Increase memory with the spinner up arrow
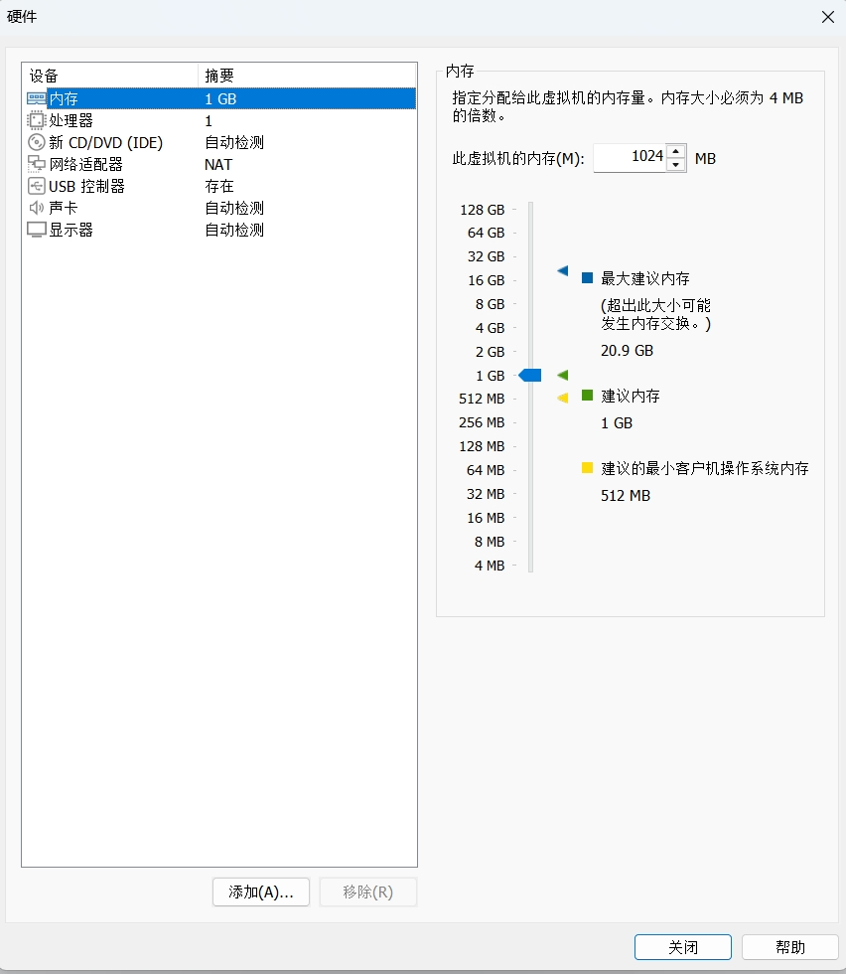The image size is (846, 974). (x=675, y=151)
